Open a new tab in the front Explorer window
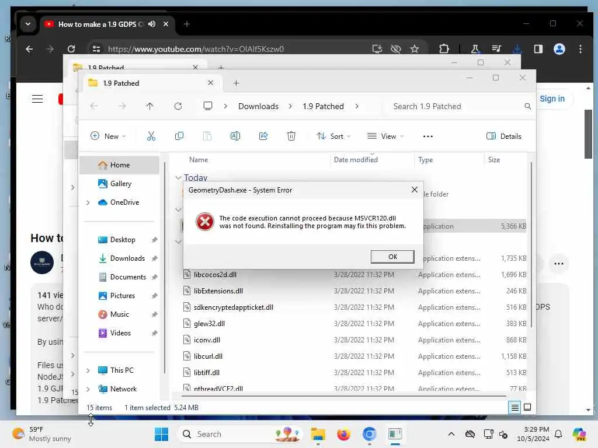Viewport: 598px width, 448px height. 236,83
